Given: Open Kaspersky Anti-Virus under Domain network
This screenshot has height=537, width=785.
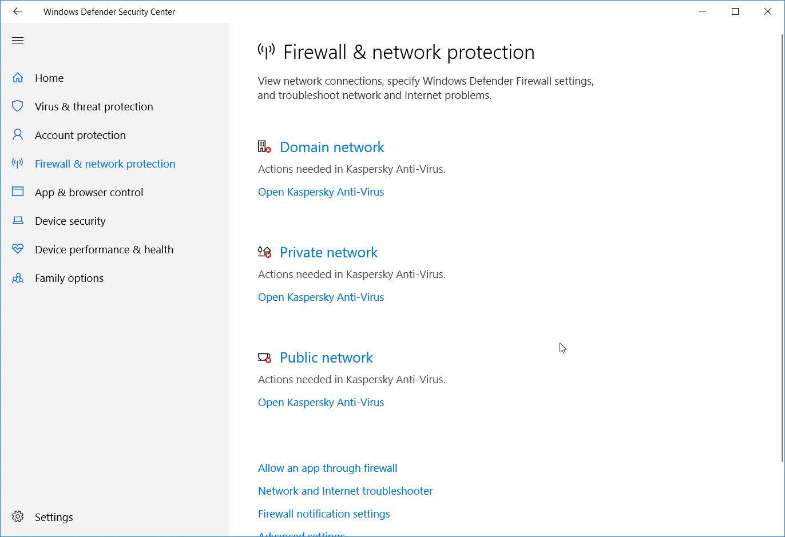Looking at the screenshot, I should click(x=321, y=192).
